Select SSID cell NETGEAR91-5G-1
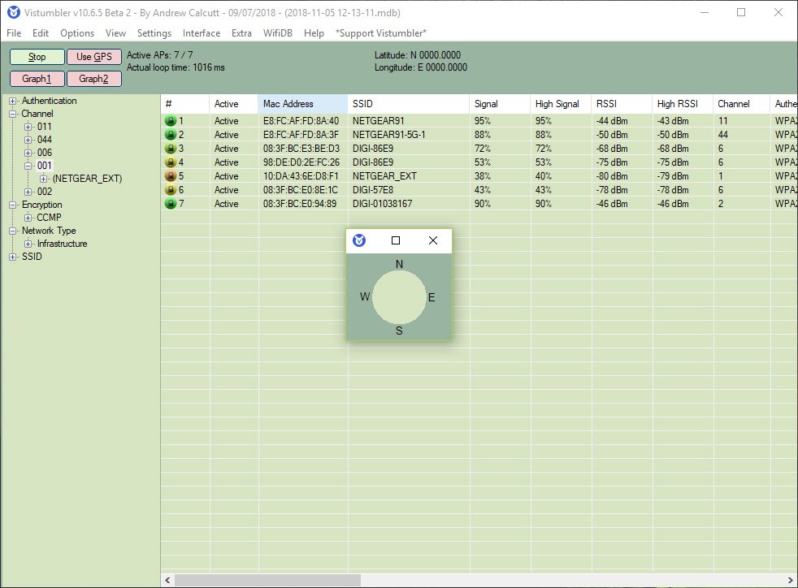The height and width of the screenshot is (588, 798). pyautogui.click(x=388, y=135)
